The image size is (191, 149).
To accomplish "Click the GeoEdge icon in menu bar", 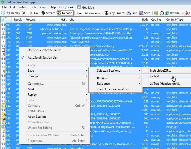I will tap(79, 7).
